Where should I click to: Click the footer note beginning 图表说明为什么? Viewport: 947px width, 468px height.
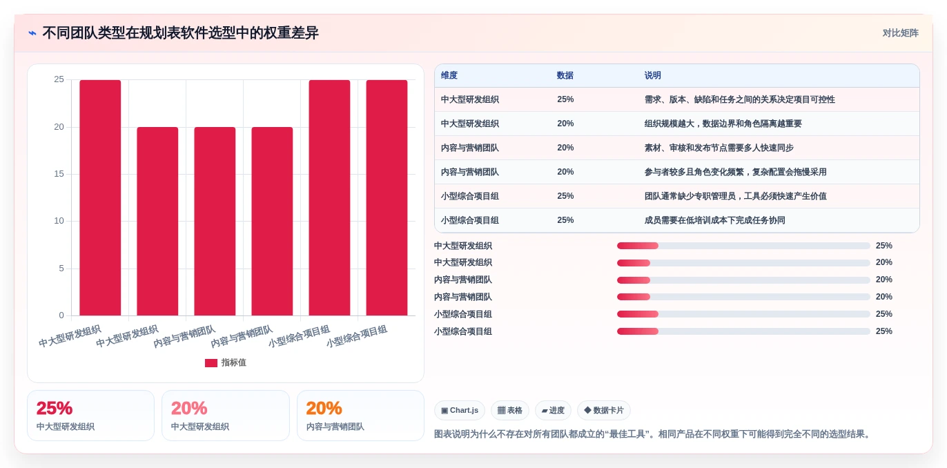coord(654,434)
